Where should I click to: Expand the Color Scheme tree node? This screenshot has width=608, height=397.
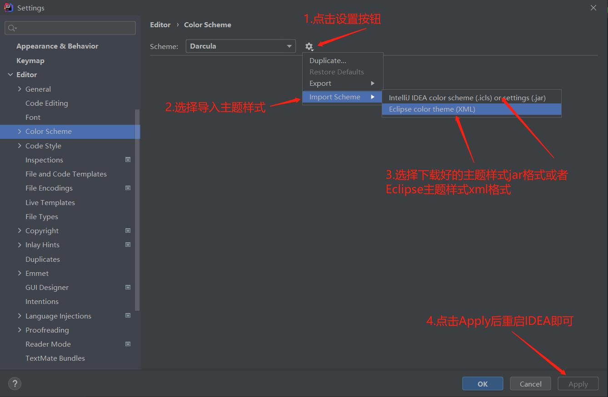[x=20, y=131]
